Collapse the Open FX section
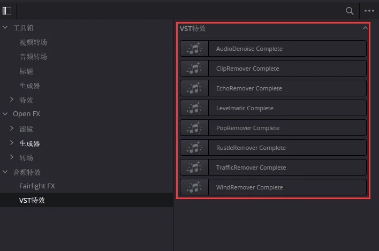The height and width of the screenshot is (251, 379). (x=5, y=113)
